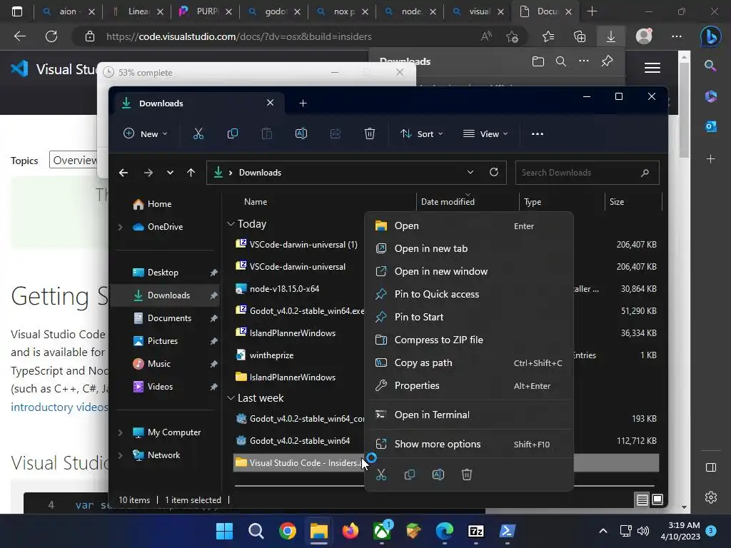Collapse the Last week group

point(231,398)
